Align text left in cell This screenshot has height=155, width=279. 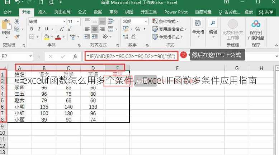pyautogui.click(x=87, y=29)
